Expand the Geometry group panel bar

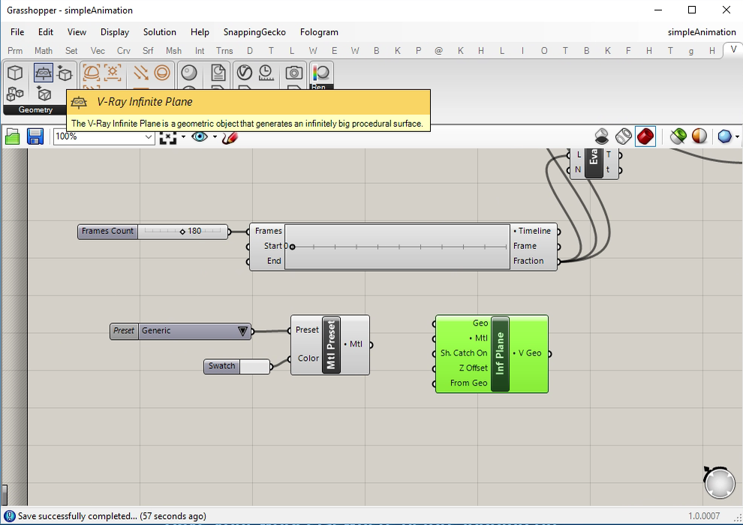point(35,109)
